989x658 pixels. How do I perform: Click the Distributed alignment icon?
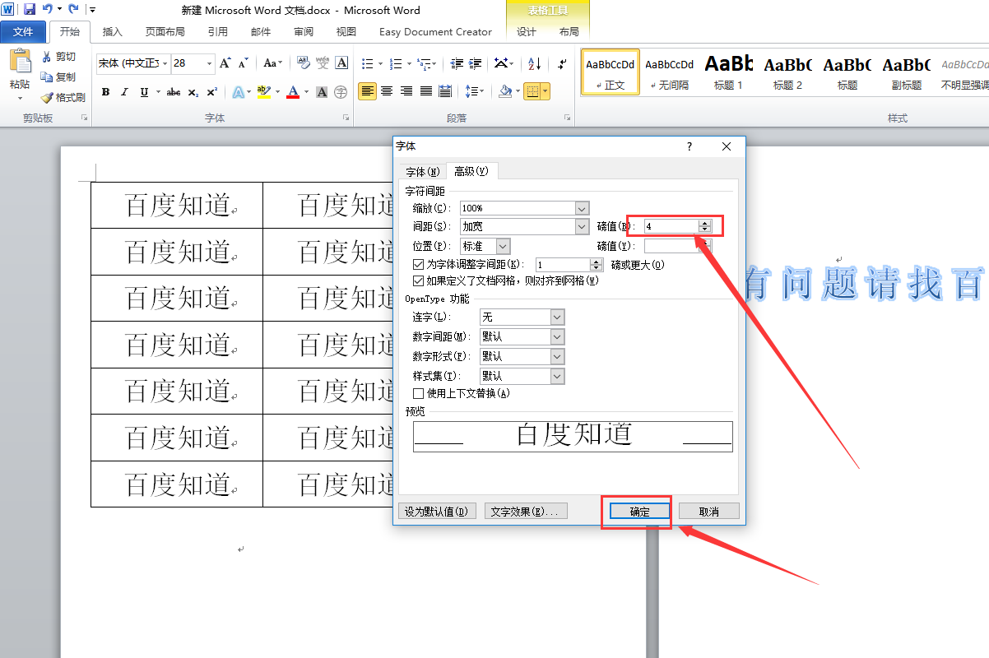(445, 91)
